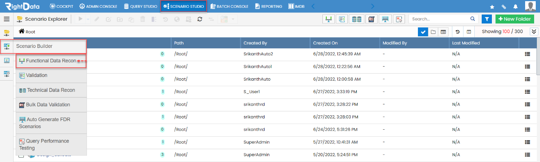Open the run play dropdown arrow
Screen dimensions: 540x162
(88, 19)
